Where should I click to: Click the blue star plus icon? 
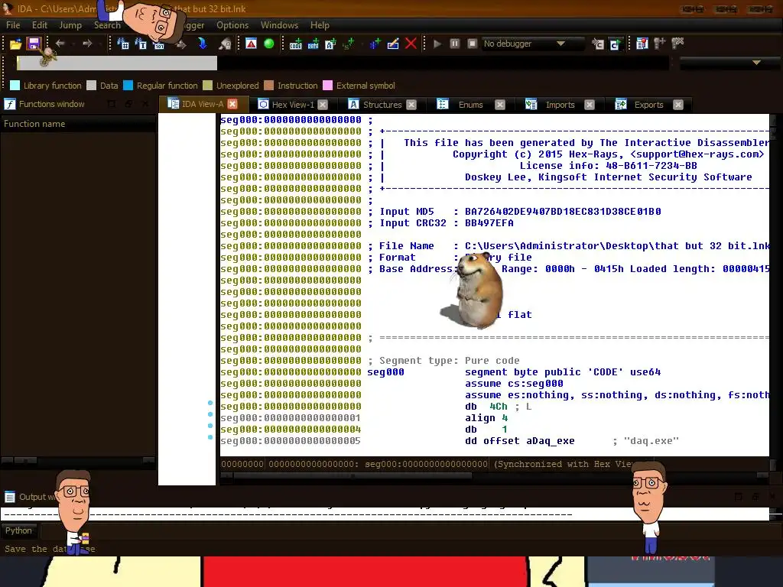pos(375,44)
